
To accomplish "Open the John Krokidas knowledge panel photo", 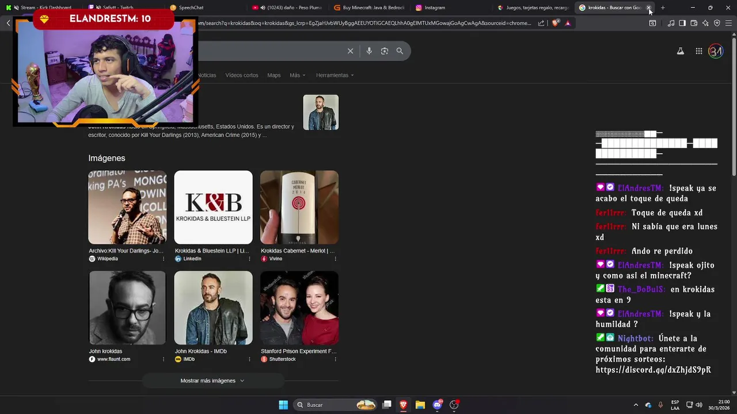I will pyautogui.click(x=321, y=112).
